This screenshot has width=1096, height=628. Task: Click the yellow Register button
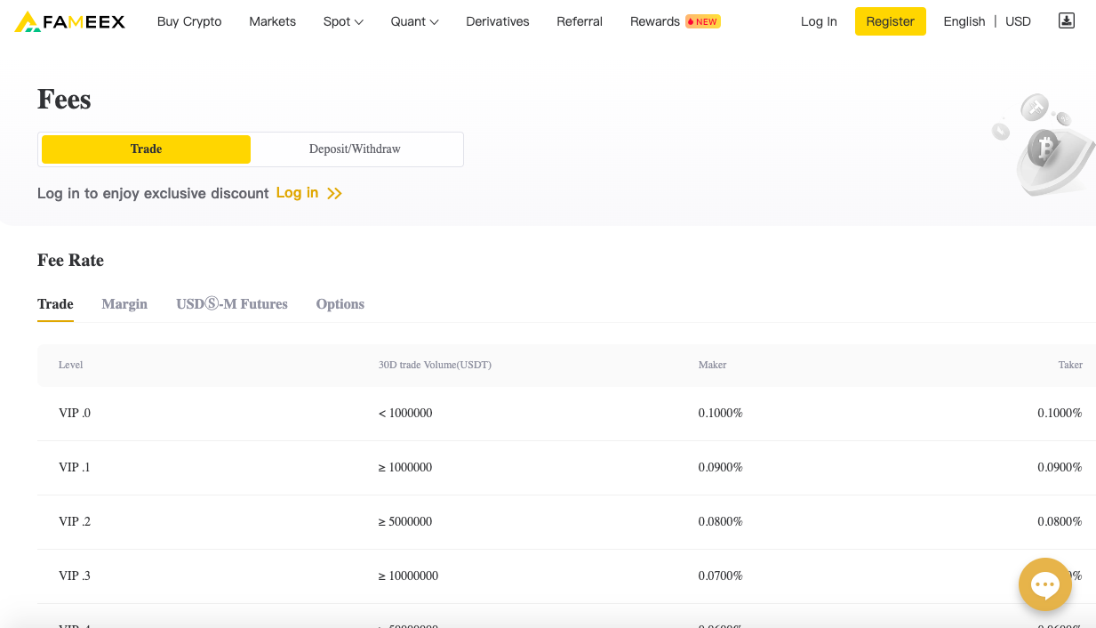pos(891,21)
